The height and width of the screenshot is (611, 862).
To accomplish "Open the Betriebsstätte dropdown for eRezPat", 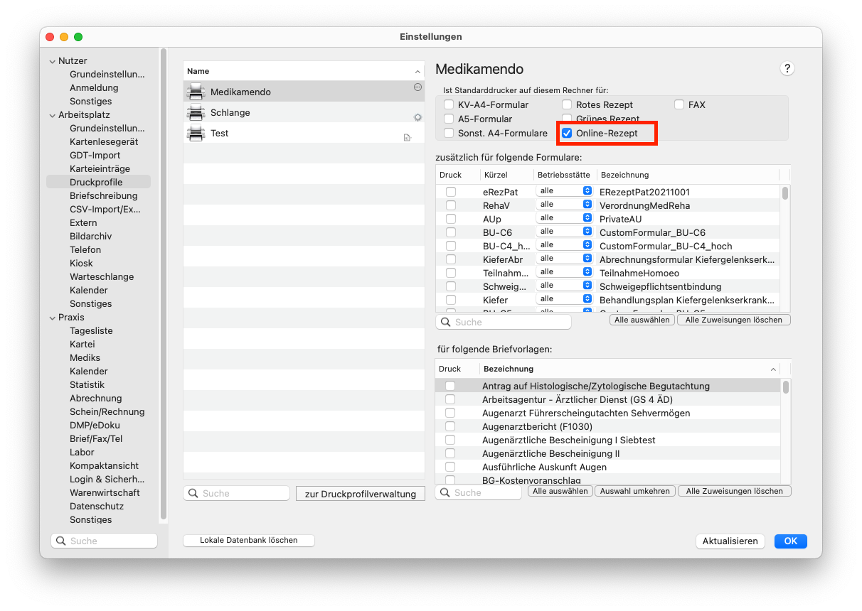I will coord(565,191).
